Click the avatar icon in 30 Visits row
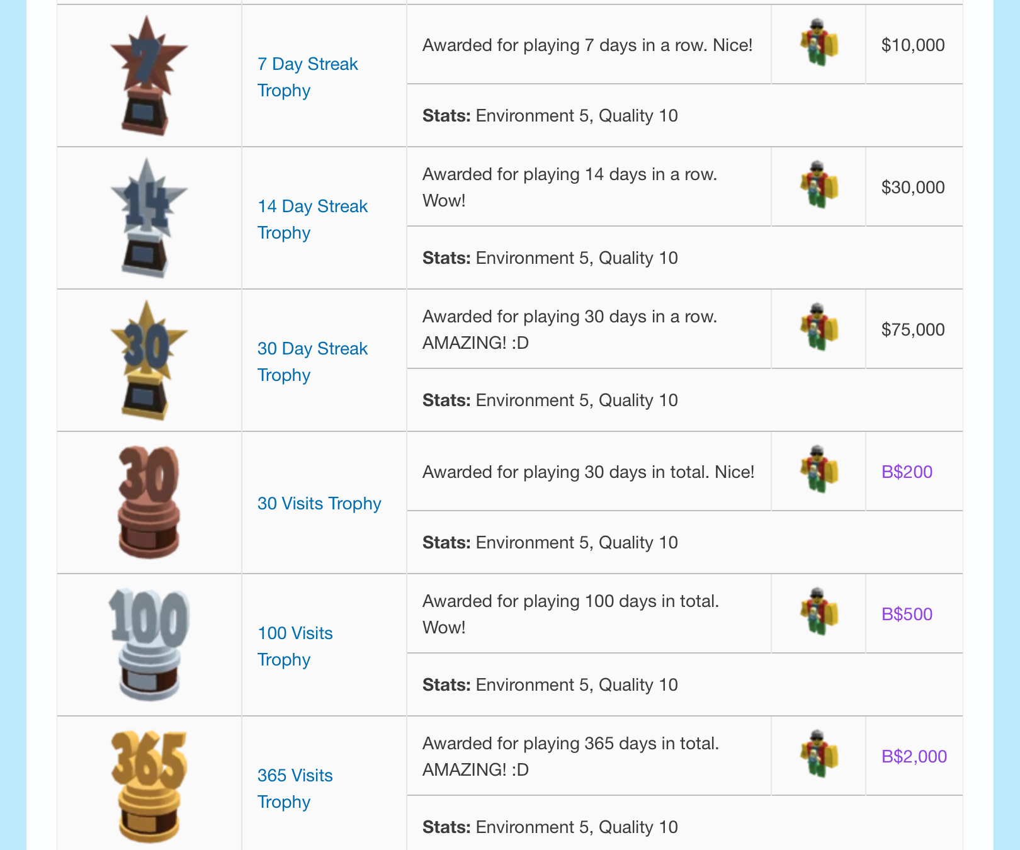Viewport: 1020px width, 850px height. [x=819, y=470]
